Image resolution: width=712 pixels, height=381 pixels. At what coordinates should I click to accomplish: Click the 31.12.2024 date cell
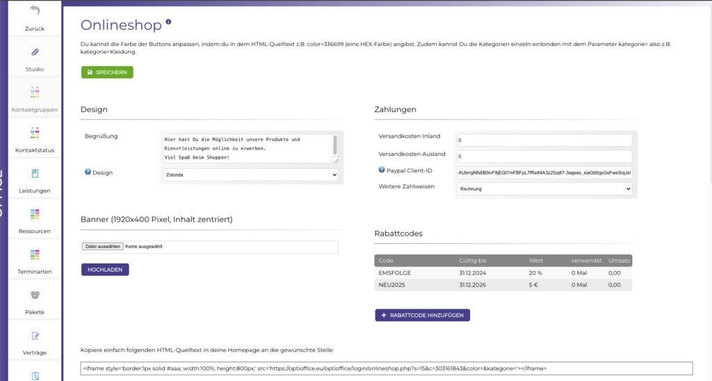click(x=472, y=273)
